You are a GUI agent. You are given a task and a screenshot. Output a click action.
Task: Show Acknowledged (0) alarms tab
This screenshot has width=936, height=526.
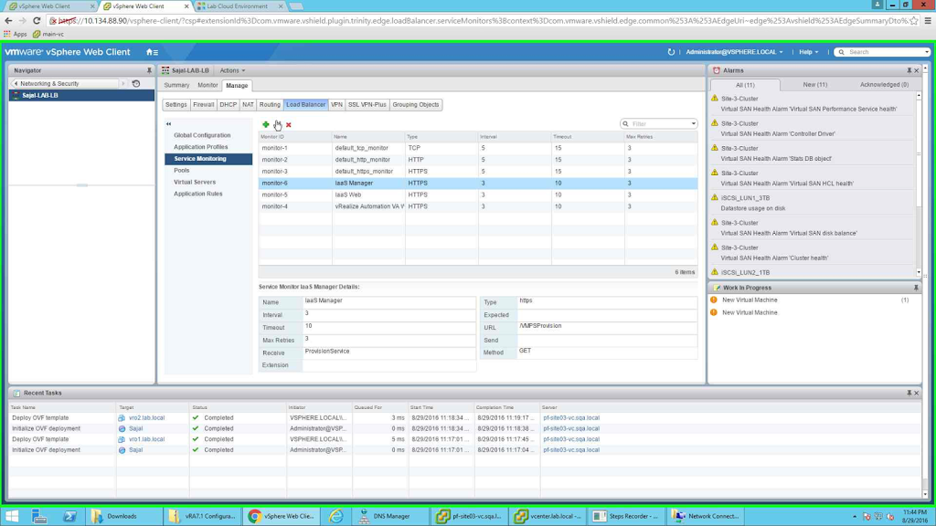(x=884, y=85)
